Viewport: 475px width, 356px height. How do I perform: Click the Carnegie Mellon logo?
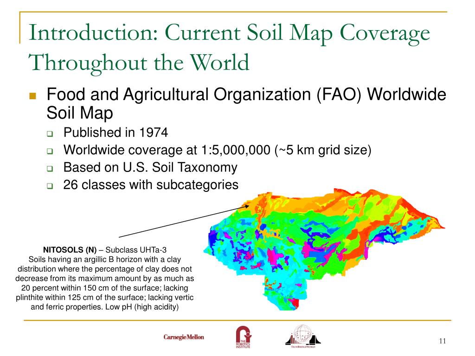[184, 337]
